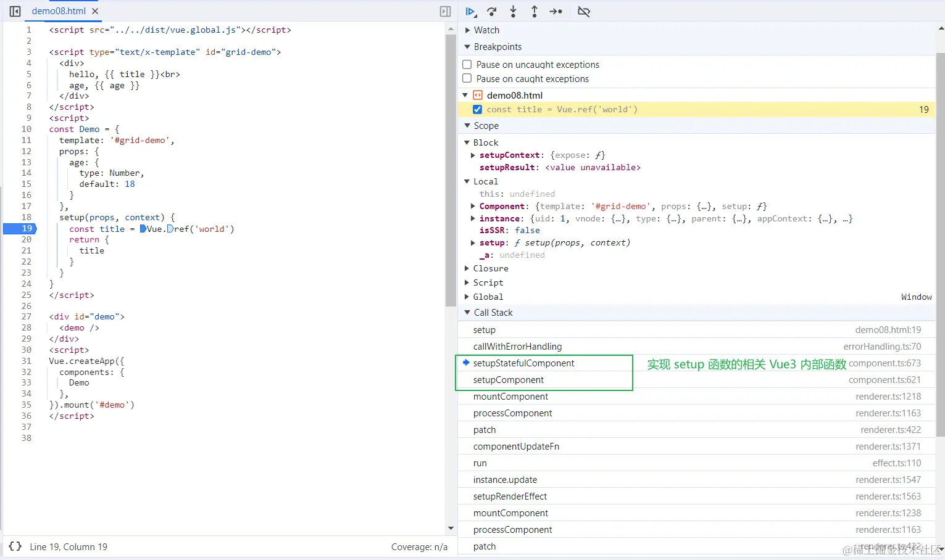Select the instance.update stack frame

697,480
